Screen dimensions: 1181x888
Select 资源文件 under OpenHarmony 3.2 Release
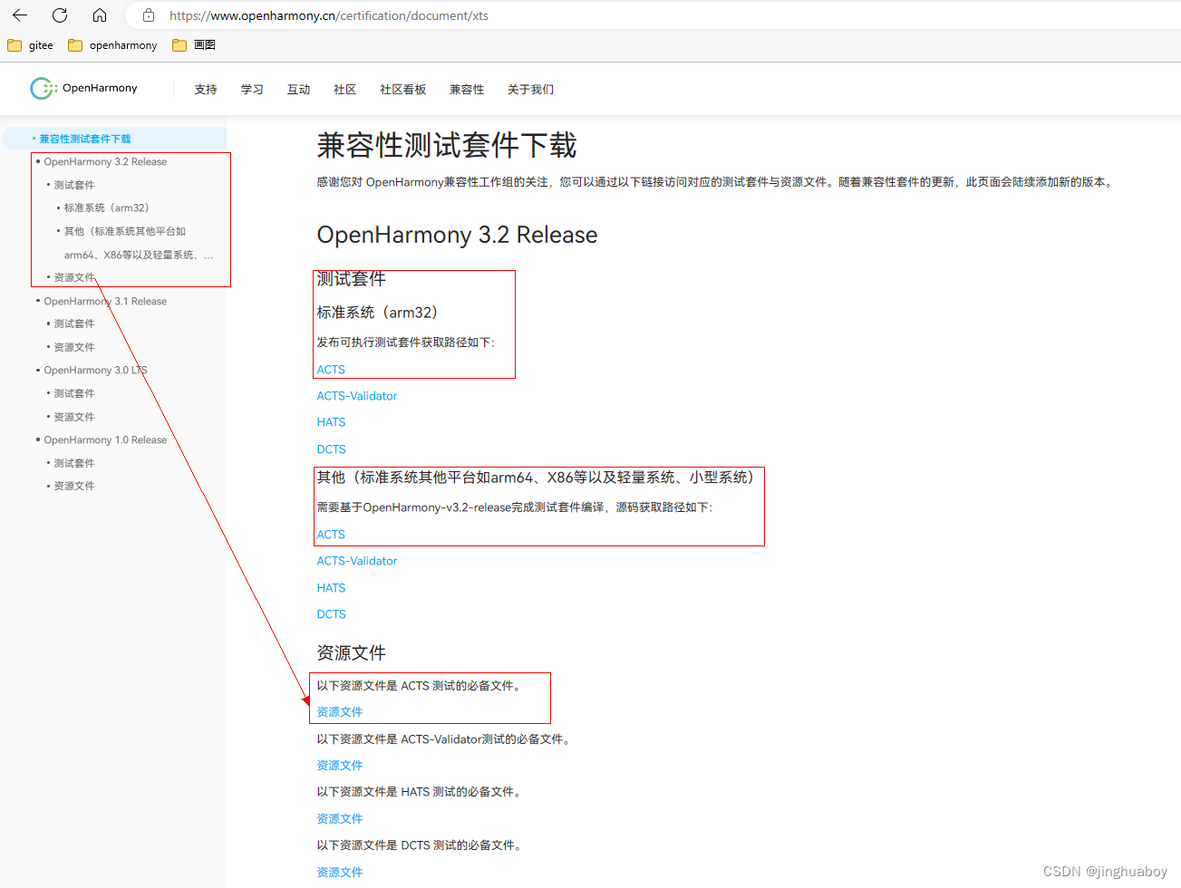(74, 277)
